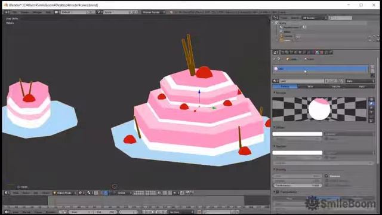The height and width of the screenshot is (215, 382).
Task: Enable the Transparency panel checkbox
Action: point(278,192)
